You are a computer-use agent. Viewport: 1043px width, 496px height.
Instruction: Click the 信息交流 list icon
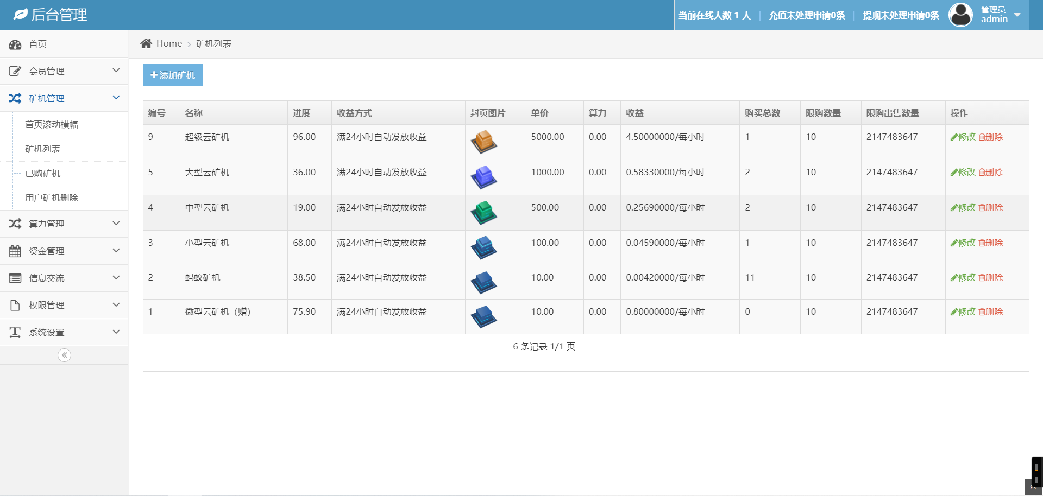[x=15, y=278]
